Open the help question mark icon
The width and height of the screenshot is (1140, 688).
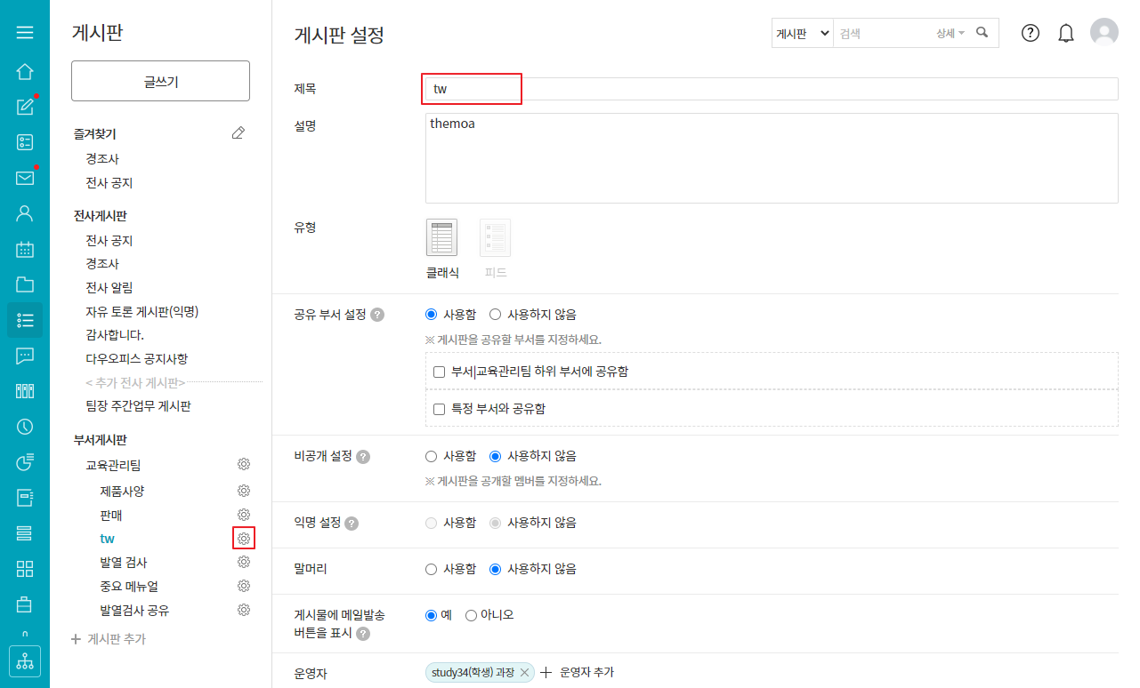coord(1030,33)
